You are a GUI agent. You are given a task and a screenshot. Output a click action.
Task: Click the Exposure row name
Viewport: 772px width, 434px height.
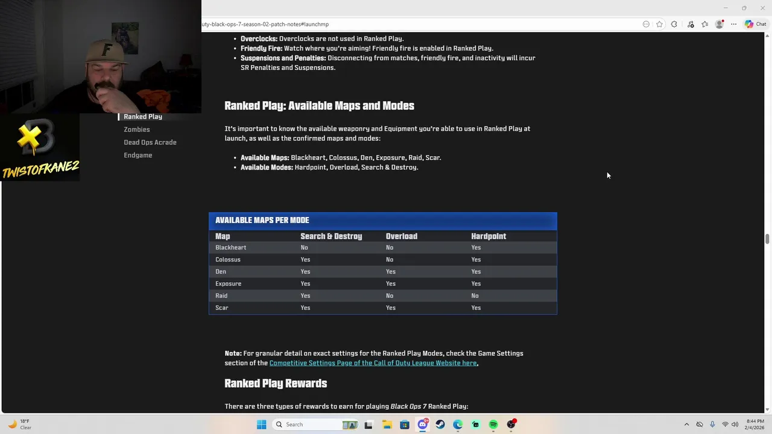click(x=229, y=284)
